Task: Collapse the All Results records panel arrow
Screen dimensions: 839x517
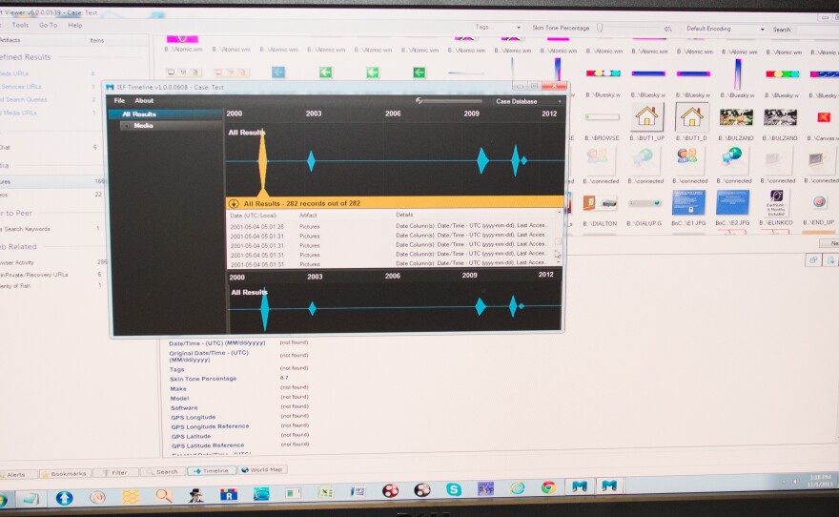Action: [x=234, y=203]
